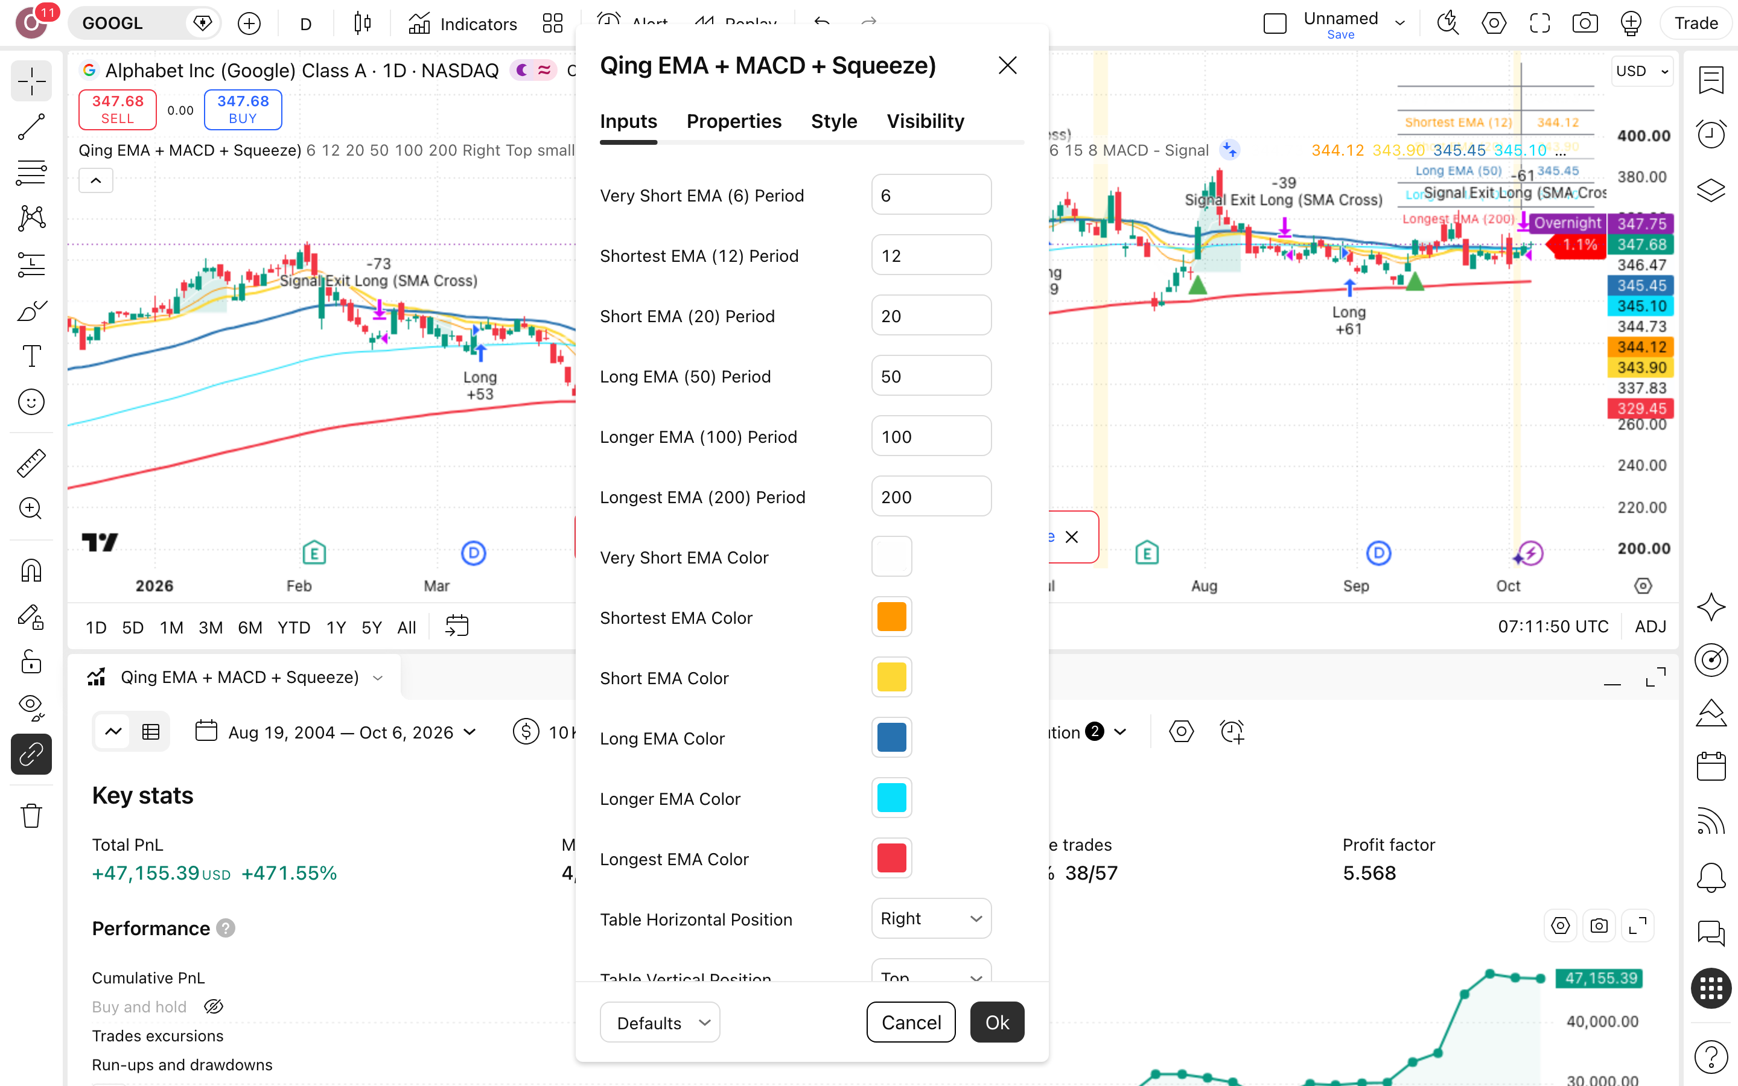The width and height of the screenshot is (1738, 1086).
Task: Open the Unnamed layout dropdown arrow
Action: [1399, 23]
